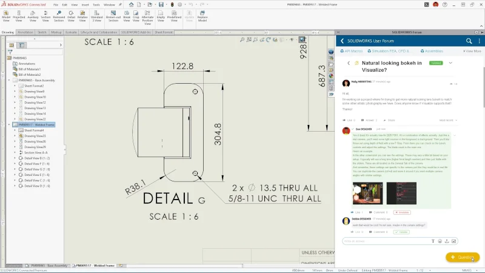Click the search icon in the forum header
Viewport: 485px width, 273px height.
[x=469, y=41]
